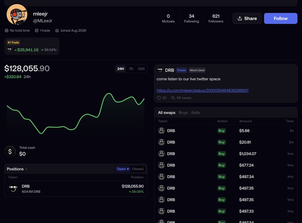Image resolution: width=302 pixels, height=223 pixels.
Task: Open the mleejr profile avatar
Action: pos(17,14)
